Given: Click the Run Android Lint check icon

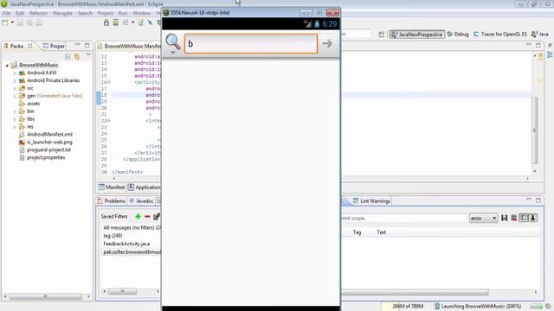Looking at the screenshot, I should click(x=126, y=22).
